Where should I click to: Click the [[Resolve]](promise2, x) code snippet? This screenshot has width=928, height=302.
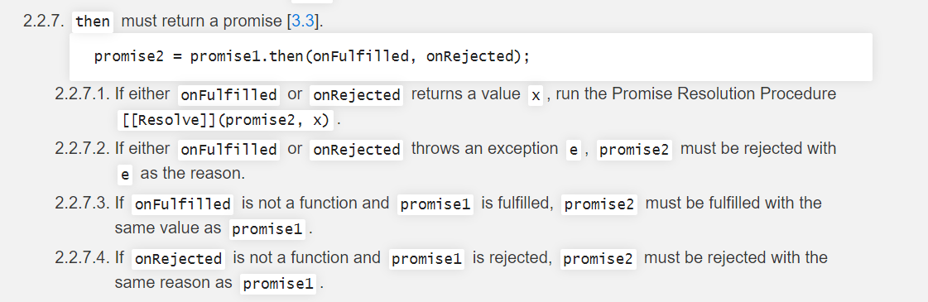(225, 120)
